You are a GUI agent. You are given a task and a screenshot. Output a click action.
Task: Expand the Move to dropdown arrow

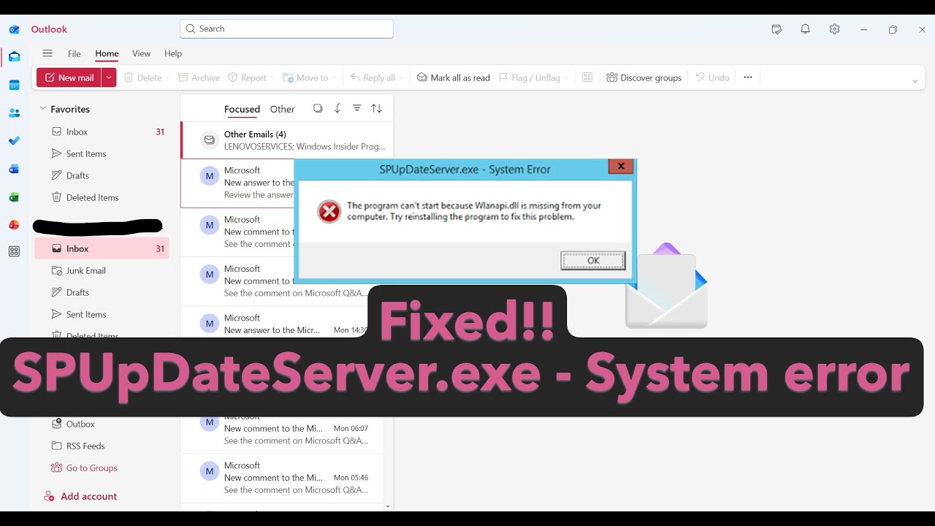(x=334, y=78)
